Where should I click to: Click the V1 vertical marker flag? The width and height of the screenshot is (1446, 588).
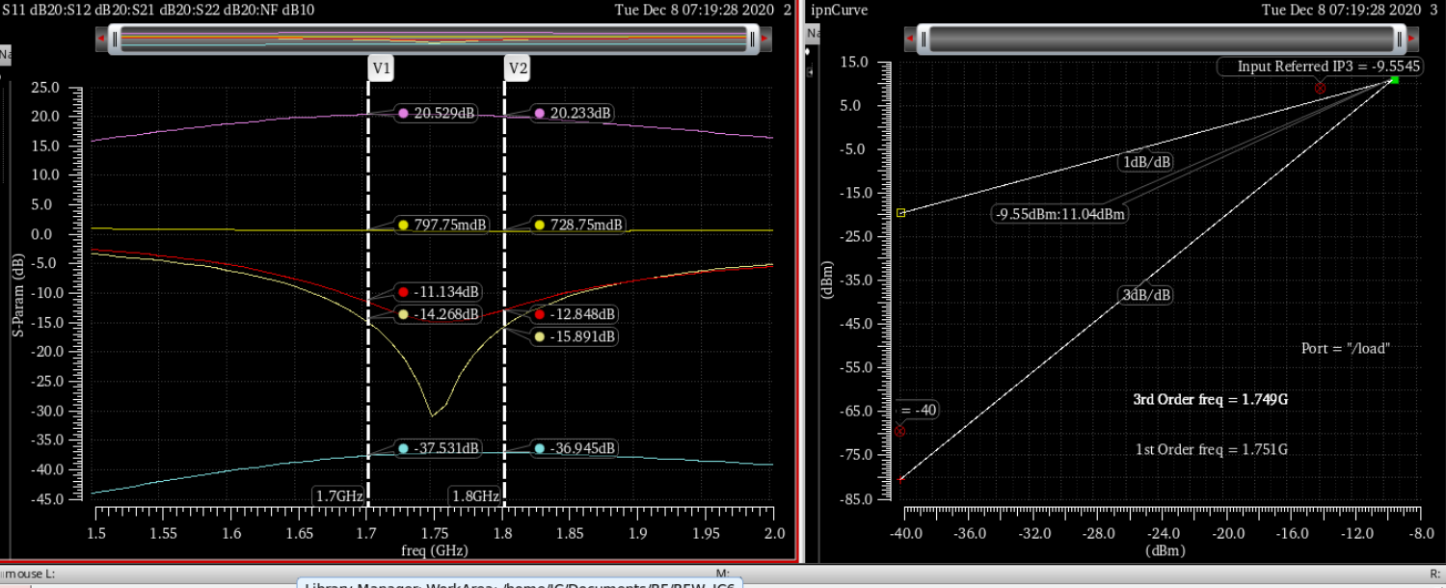click(x=382, y=68)
